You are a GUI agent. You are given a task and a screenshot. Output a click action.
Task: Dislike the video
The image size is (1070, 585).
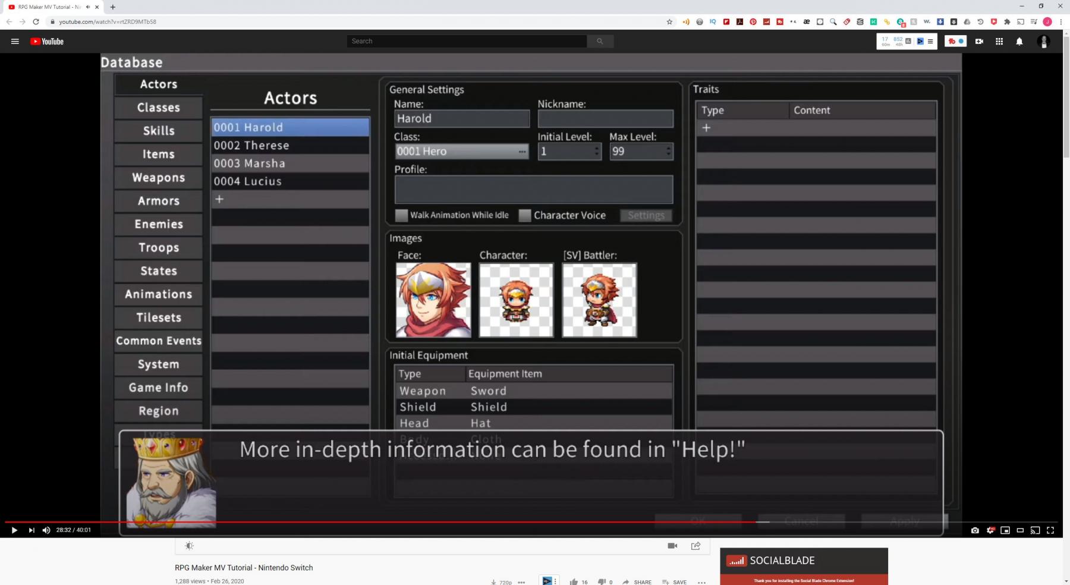[x=602, y=582]
